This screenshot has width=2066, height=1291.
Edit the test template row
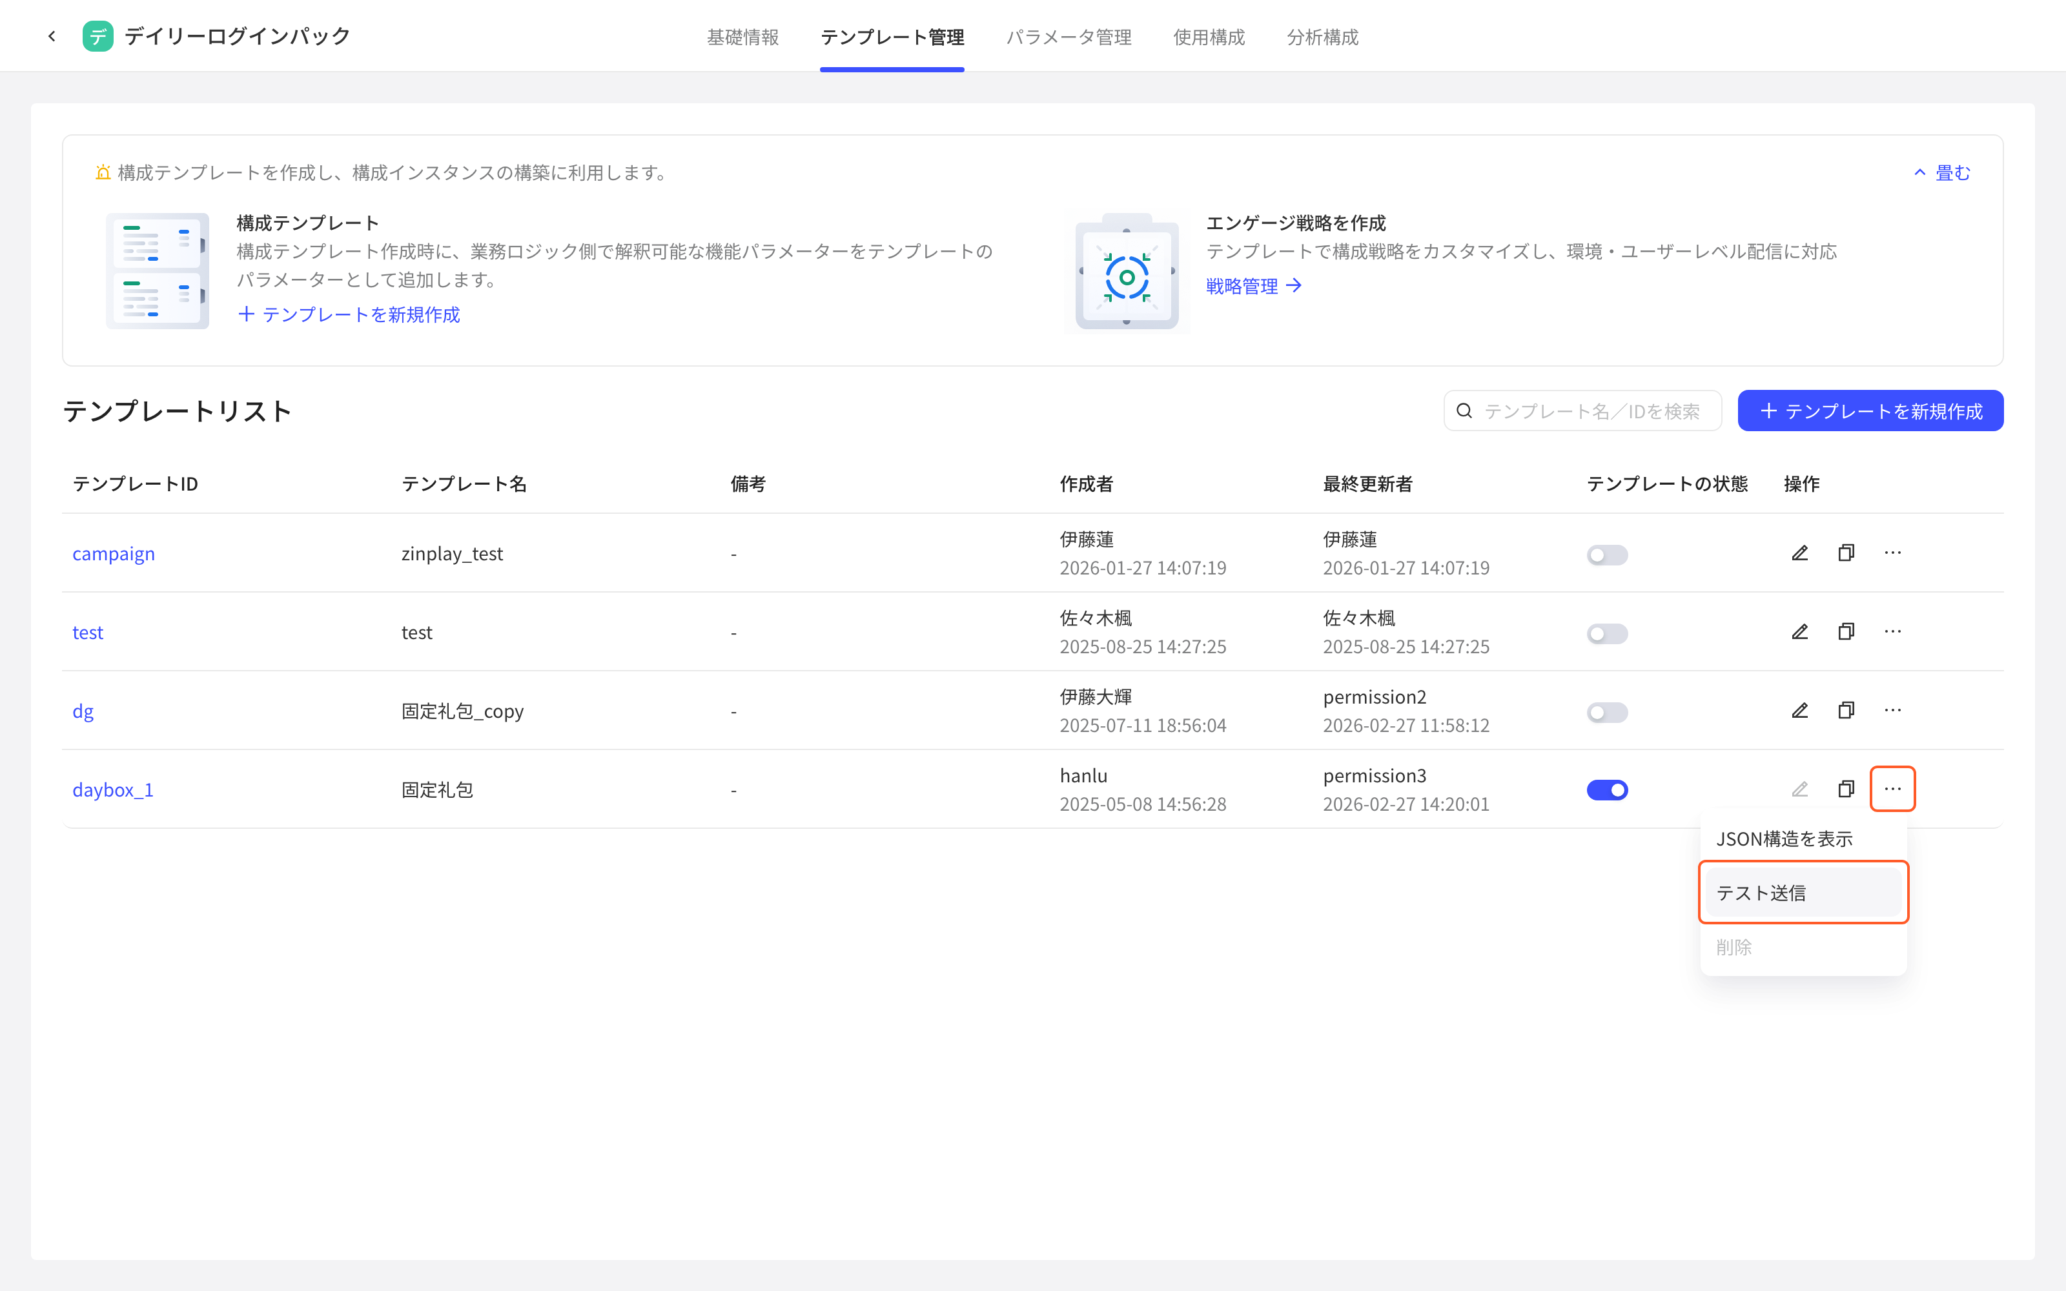tap(1799, 632)
